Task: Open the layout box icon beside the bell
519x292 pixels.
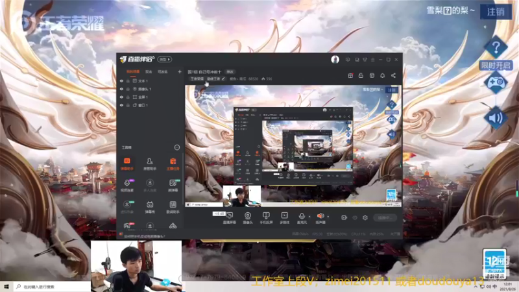Action: [x=372, y=75]
